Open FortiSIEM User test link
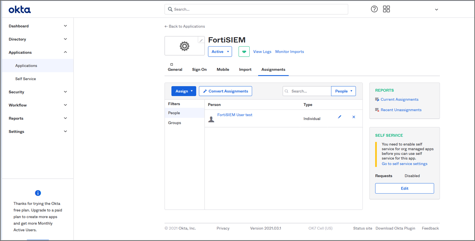Screen dimensions: 475x241 click(x=235, y=115)
